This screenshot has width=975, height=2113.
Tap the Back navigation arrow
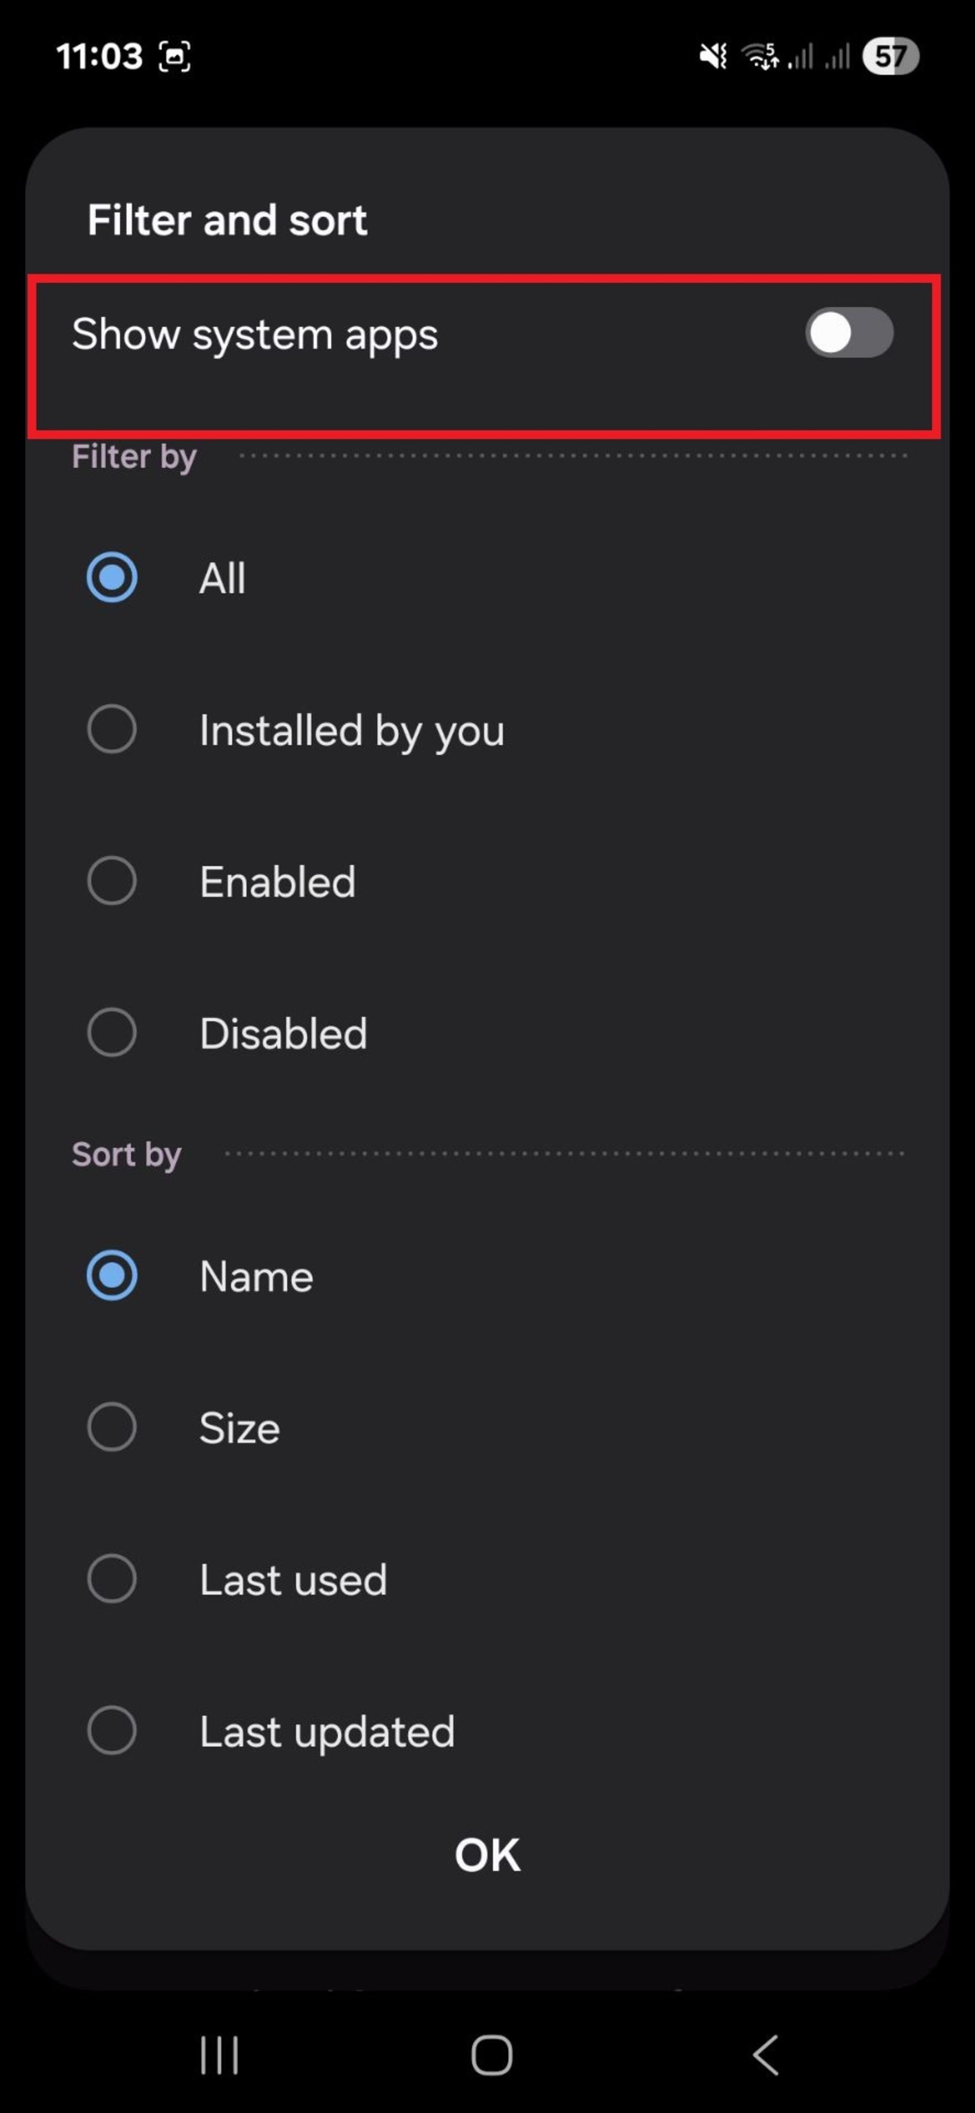click(x=765, y=2055)
